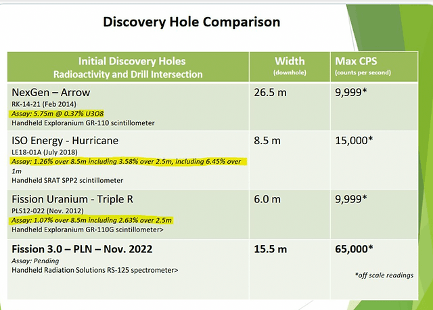This screenshot has width=433, height=310.
Task: Click the 15,000* max CPS value
Action: (x=354, y=141)
